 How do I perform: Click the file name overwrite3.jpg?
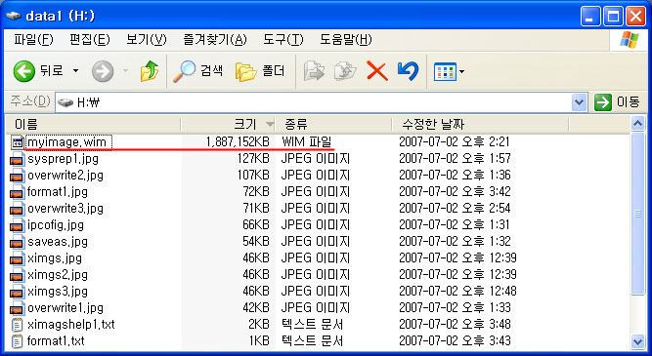click(65, 209)
